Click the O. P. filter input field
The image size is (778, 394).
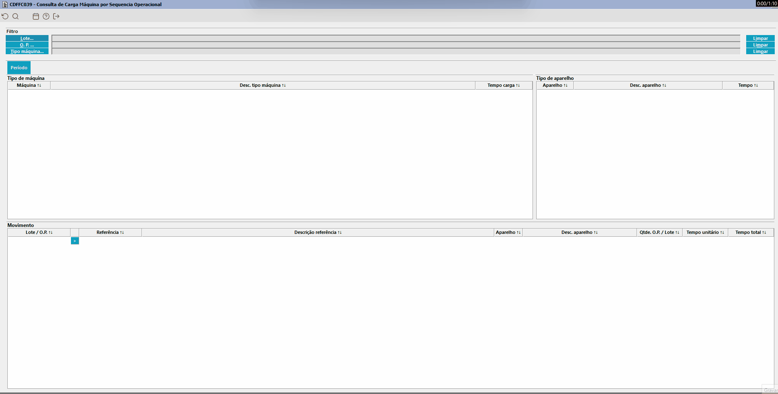396,45
